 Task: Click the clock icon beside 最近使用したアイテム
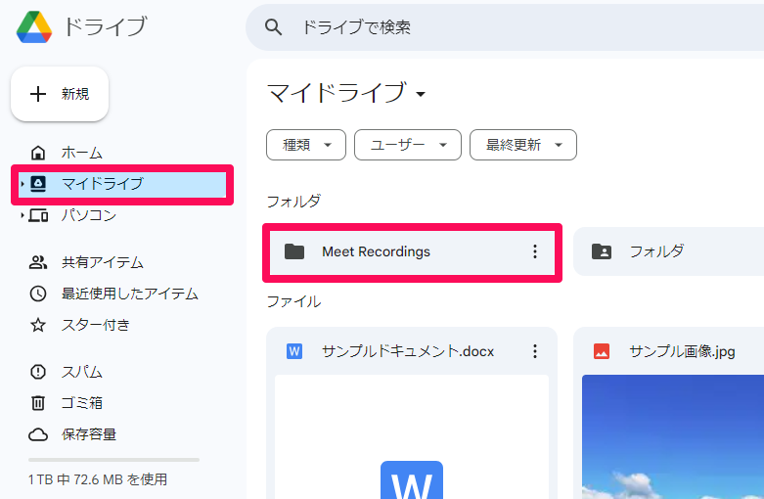(38, 294)
